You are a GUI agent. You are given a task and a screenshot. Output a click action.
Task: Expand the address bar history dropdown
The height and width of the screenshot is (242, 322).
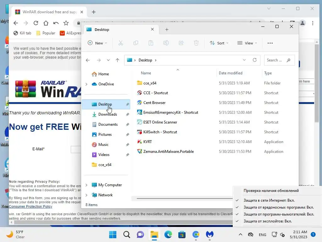[x=244, y=60]
